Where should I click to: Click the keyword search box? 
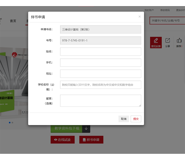(x=167, y=21)
